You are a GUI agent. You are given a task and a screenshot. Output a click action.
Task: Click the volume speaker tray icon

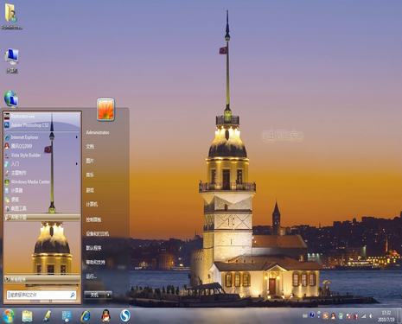coord(371,316)
